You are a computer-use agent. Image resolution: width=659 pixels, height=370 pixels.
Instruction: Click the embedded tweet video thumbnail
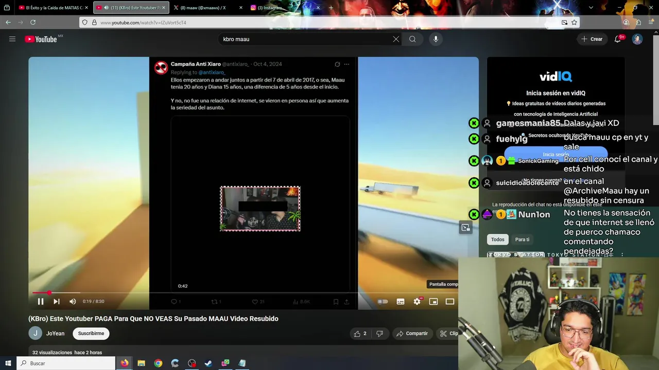point(260,209)
